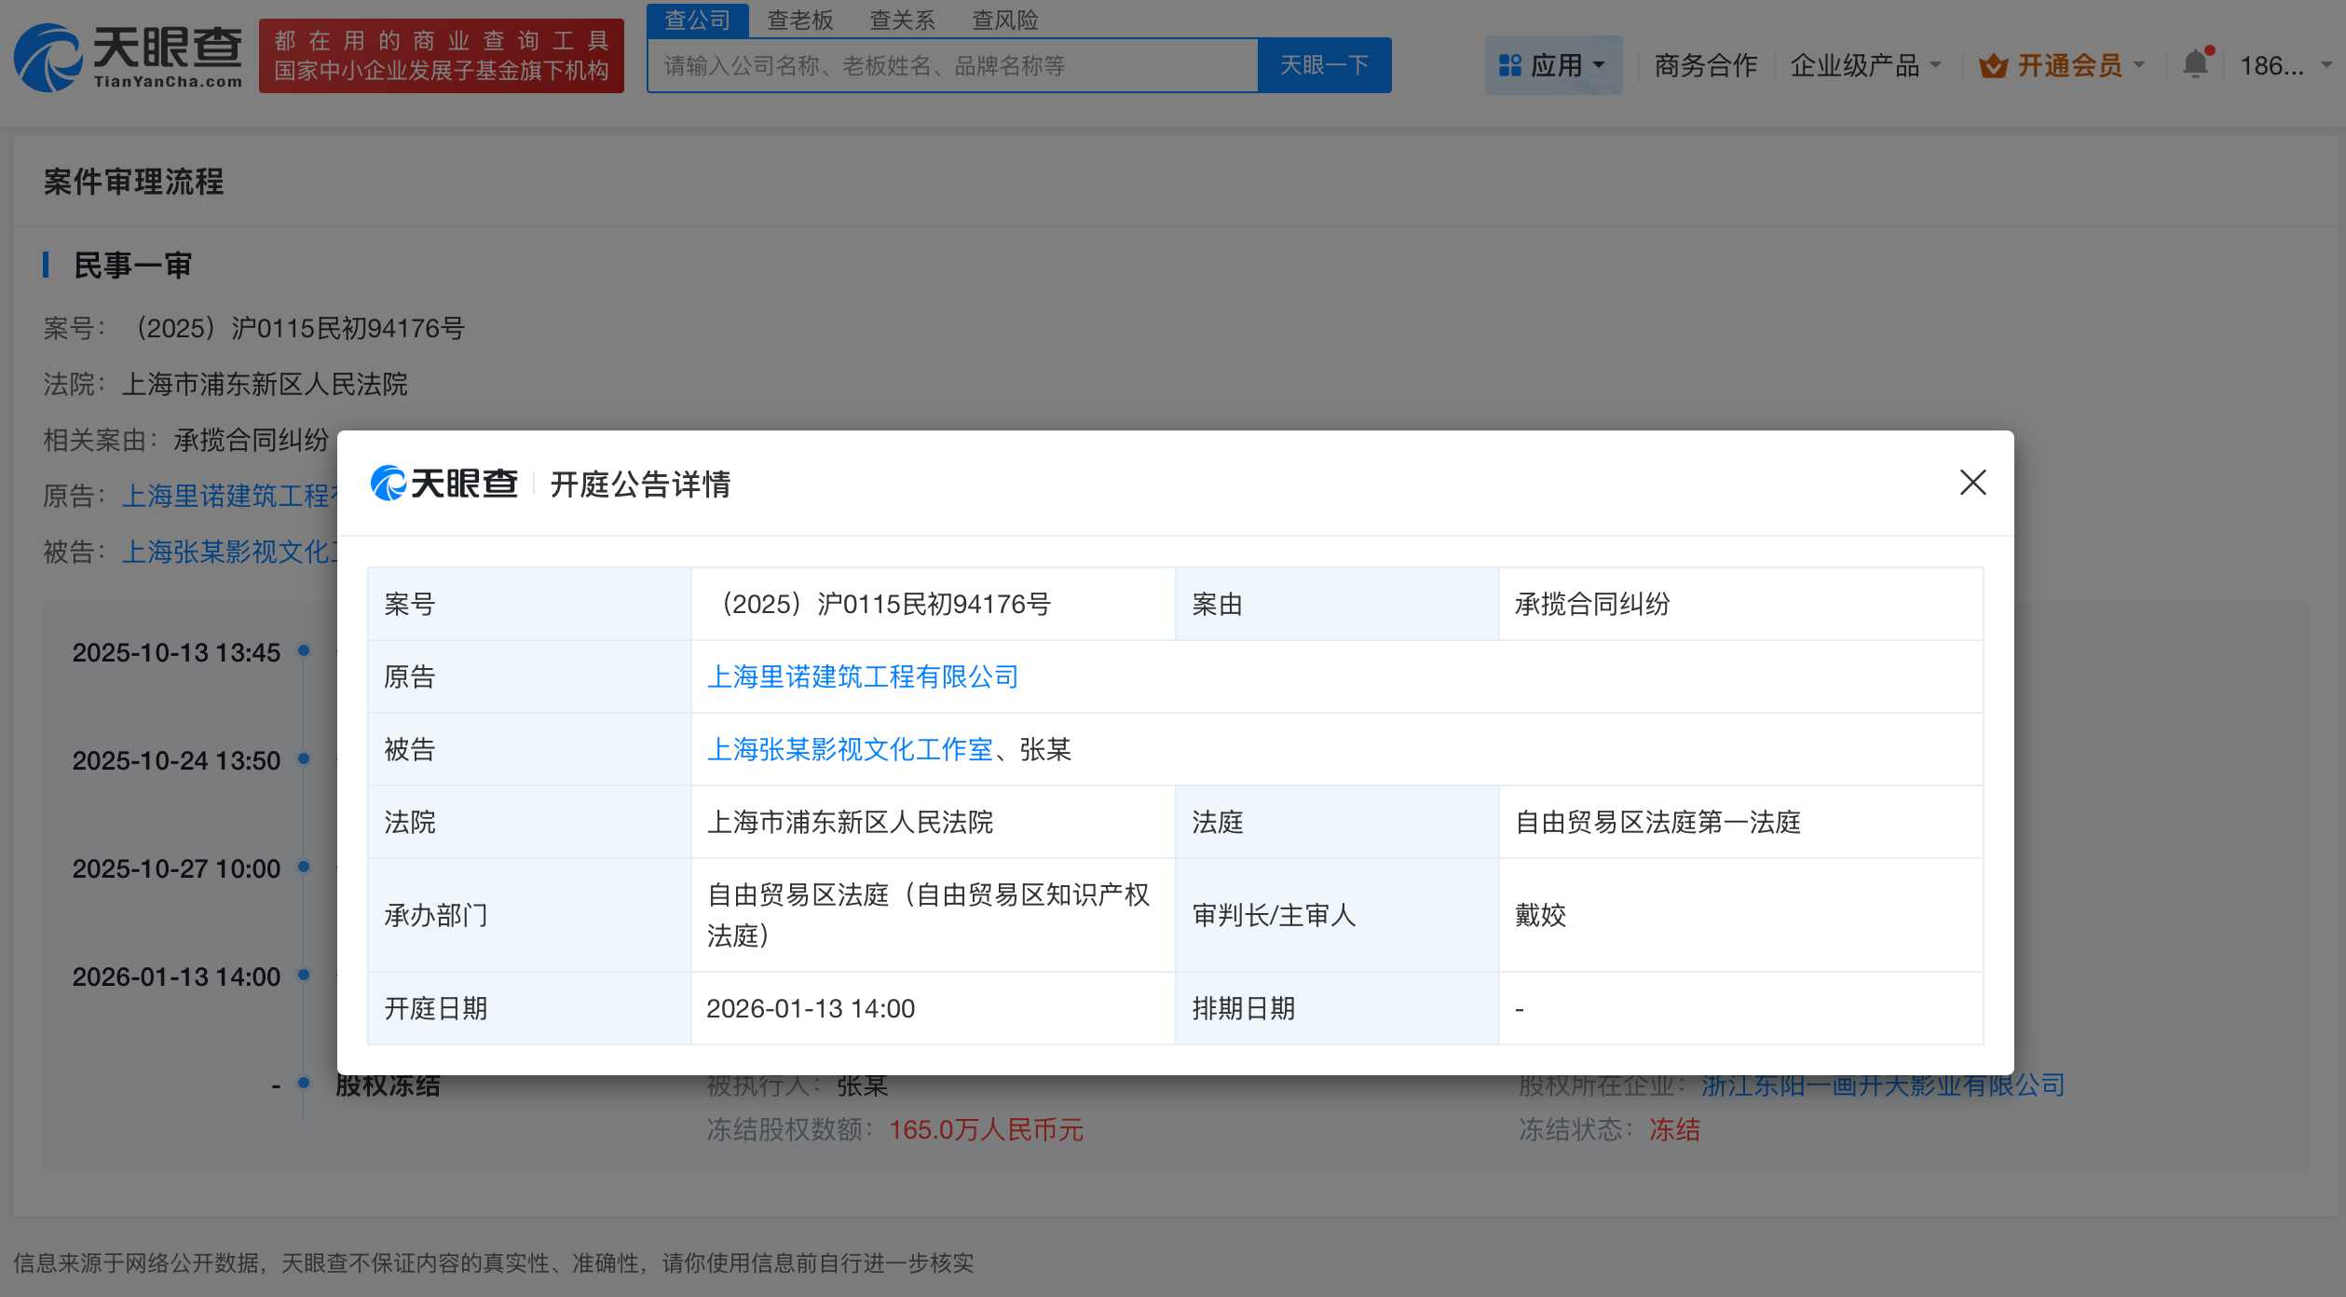The width and height of the screenshot is (2346, 1297).
Task: Dismiss the 开庭公告详情 dialog
Action: click(x=1973, y=483)
